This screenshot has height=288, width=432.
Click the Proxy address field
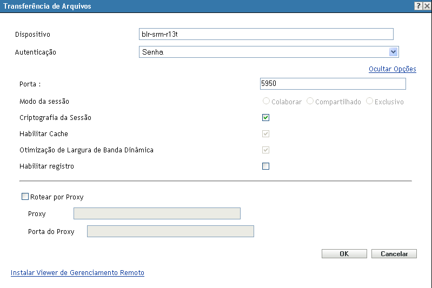pyautogui.click(x=157, y=213)
